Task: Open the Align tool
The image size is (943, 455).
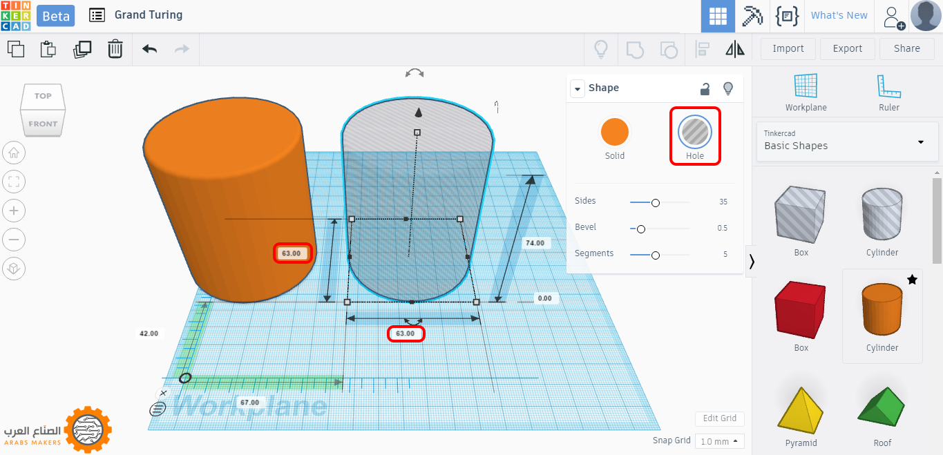Action: click(x=703, y=49)
